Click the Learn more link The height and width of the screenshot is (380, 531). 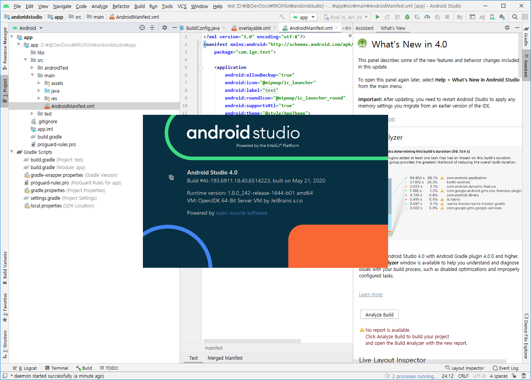click(x=370, y=295)
